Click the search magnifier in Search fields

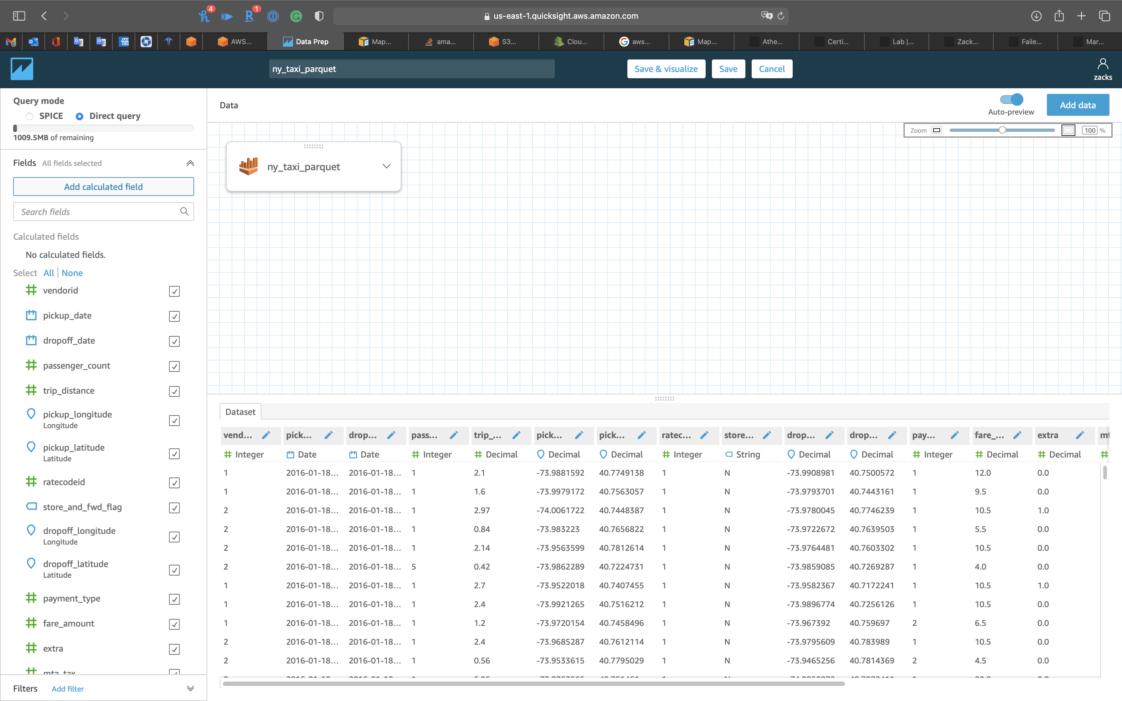pyautogui.click(x=184, y=212)
